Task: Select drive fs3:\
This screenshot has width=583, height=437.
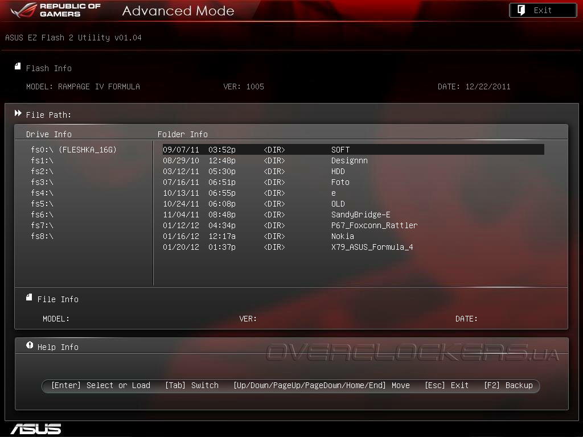Action: [42, 182]
